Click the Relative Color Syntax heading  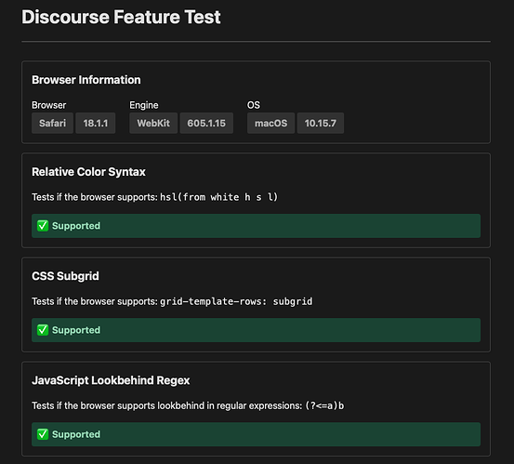(88, 172)
